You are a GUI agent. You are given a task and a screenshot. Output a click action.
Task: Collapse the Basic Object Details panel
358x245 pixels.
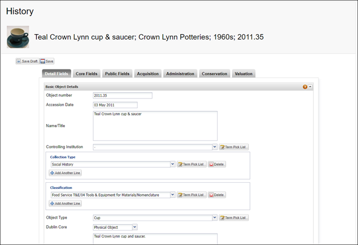click(x=310, y=87)
